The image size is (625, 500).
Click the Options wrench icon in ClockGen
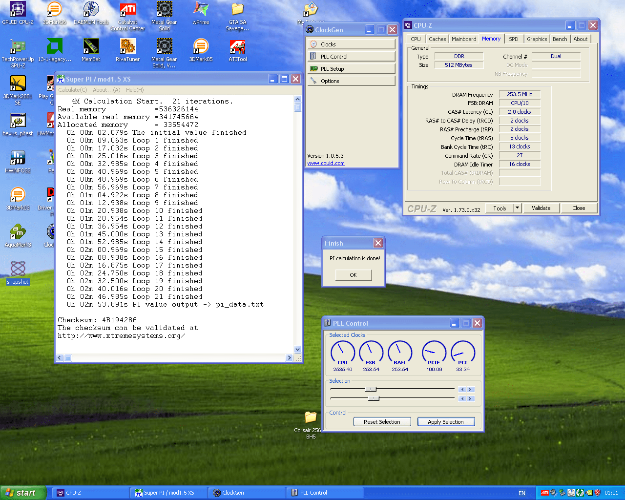point(313,81)
